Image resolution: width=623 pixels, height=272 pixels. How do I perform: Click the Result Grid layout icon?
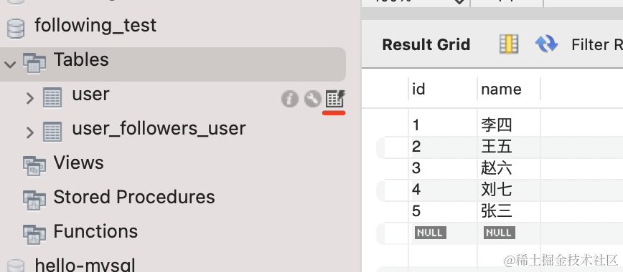click(509, 44)
